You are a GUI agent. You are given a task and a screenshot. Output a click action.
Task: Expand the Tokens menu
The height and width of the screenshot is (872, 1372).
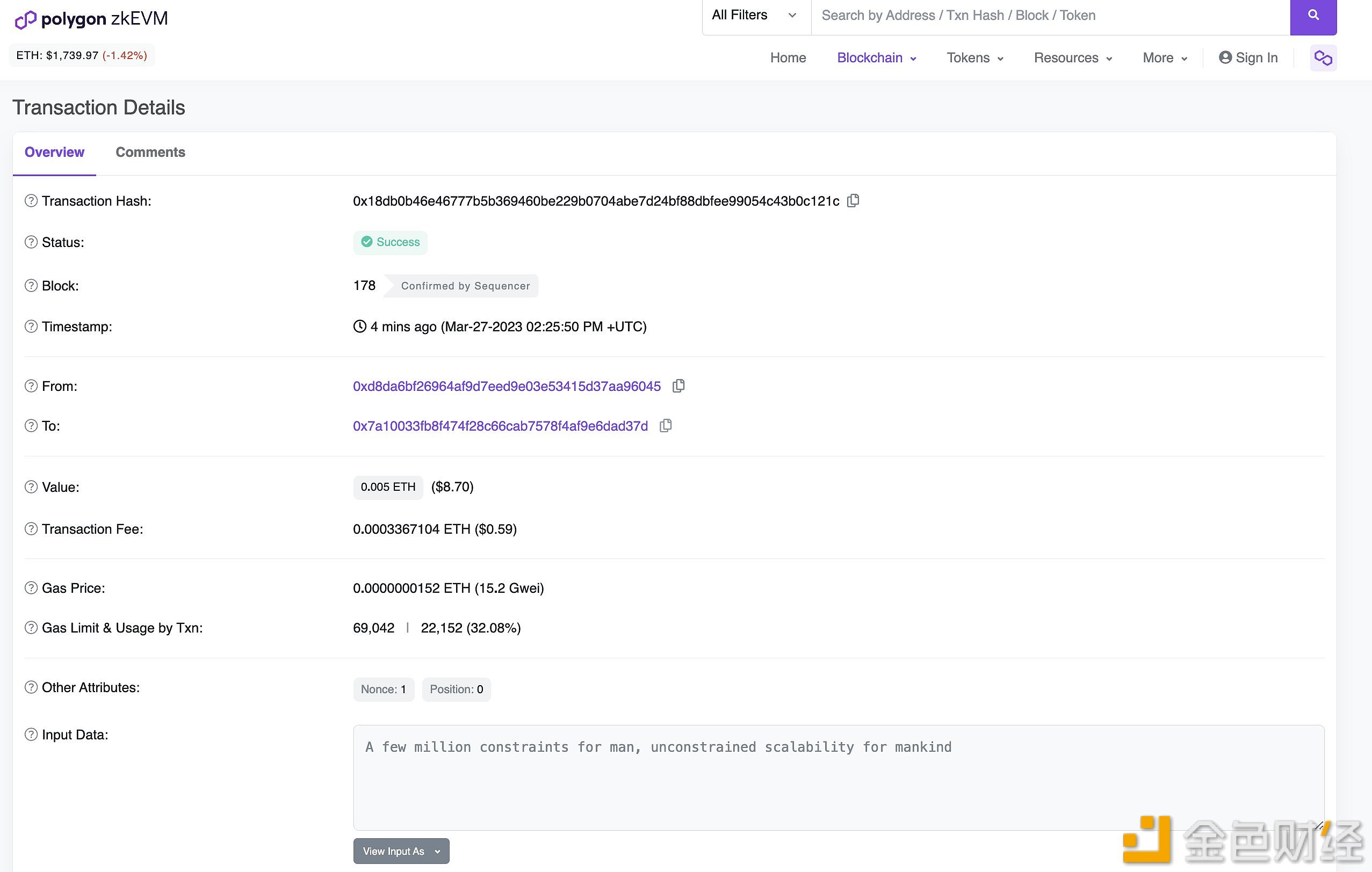click(x=975, y=58)
